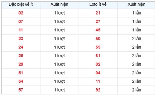
Task: Select loto number 50
Action: pos(98,39)
